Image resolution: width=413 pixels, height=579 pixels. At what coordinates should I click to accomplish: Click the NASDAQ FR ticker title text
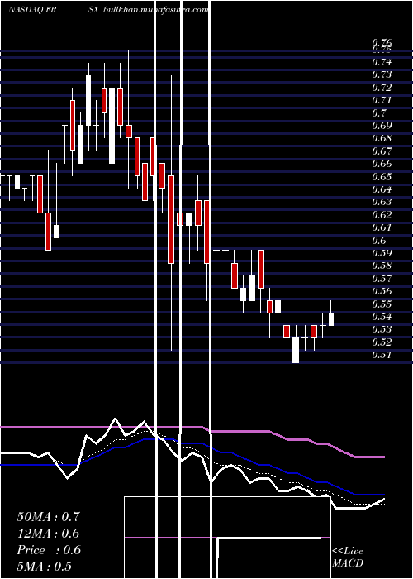32,10
